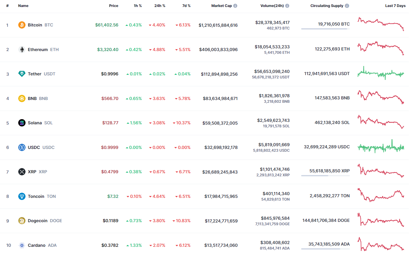Open the Market Cap info icon
The image size is (410, 255).
coord(235,6)
